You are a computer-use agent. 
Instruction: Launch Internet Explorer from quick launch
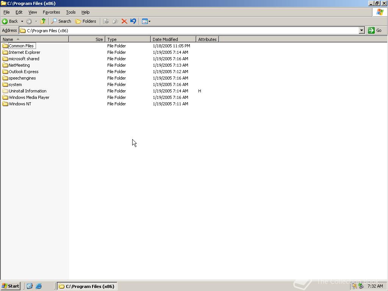tap(39, 286)
